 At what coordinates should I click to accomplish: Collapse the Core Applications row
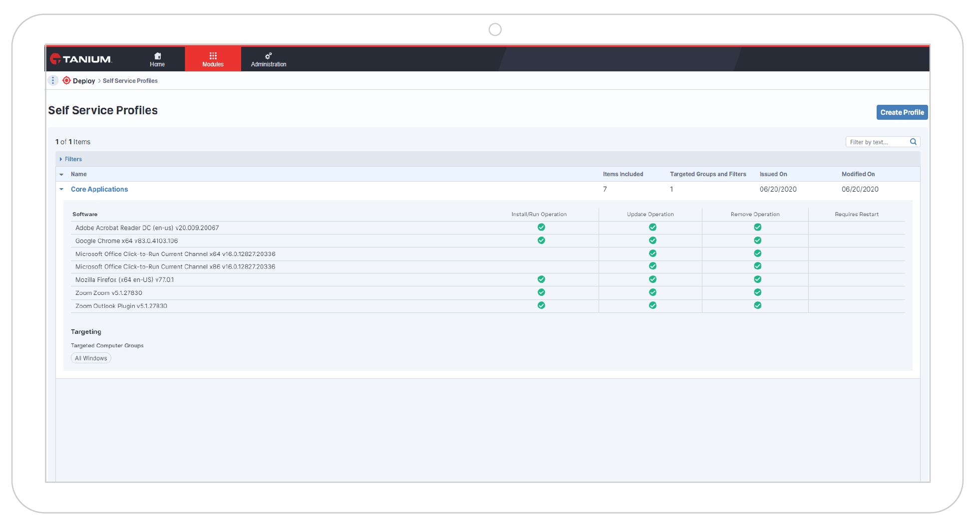(x=61, y=189)
